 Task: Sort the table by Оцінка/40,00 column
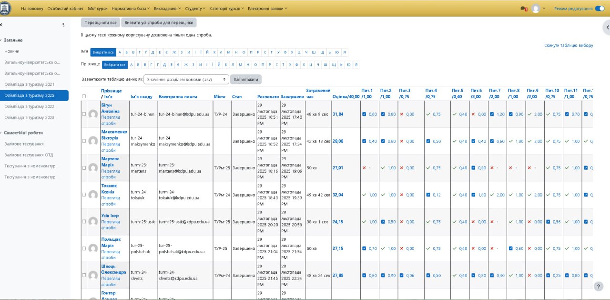346,97
